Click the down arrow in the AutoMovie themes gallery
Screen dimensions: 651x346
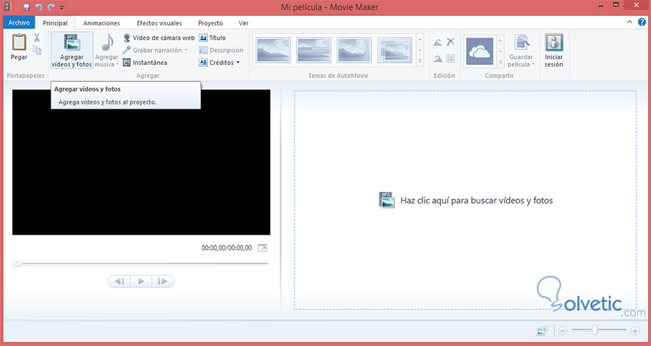tap(420, 50)
